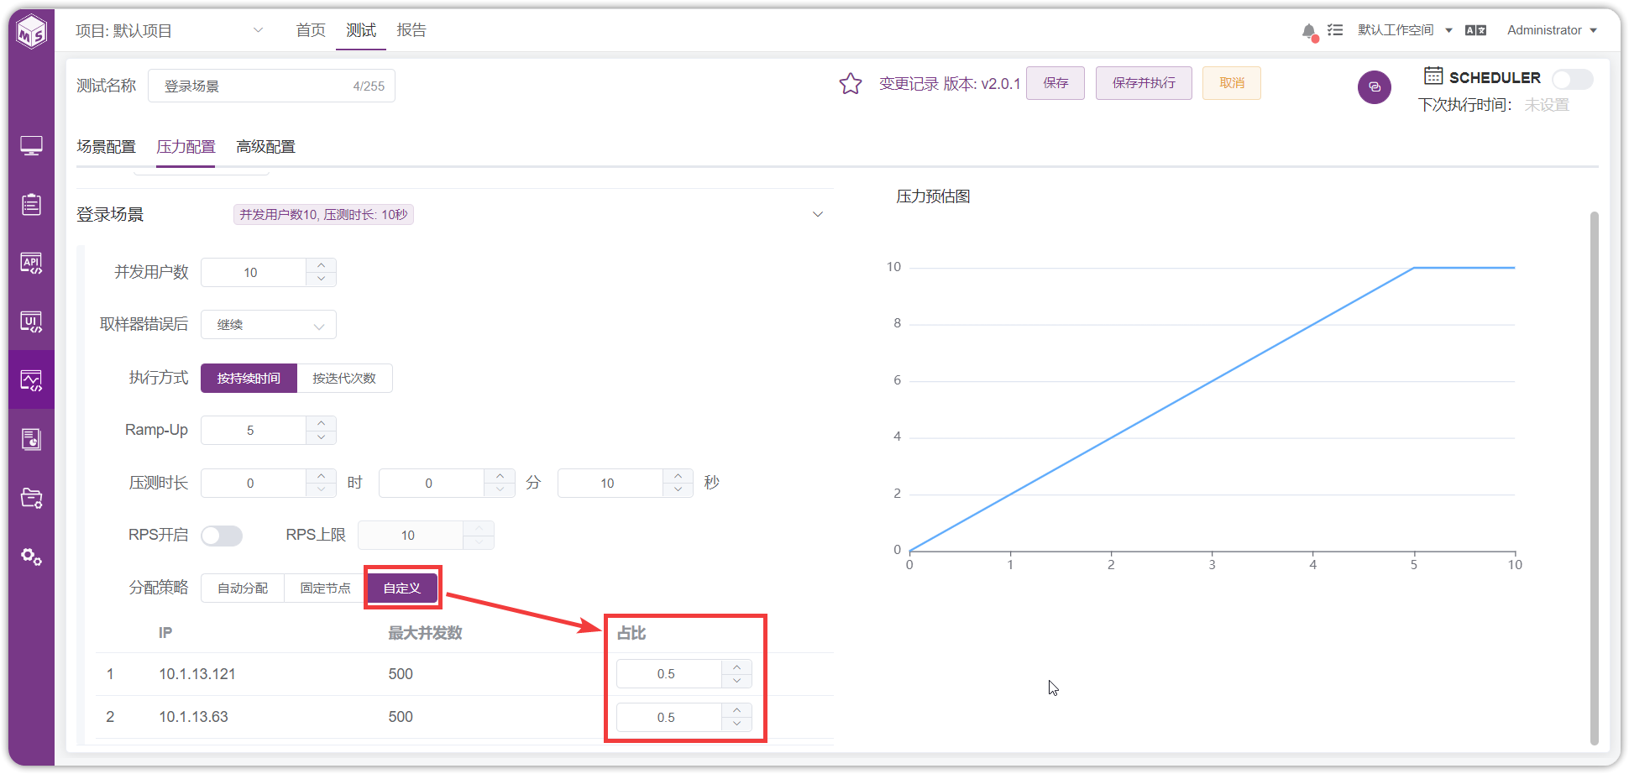Open the 取样器错误后 继续 dropdown
The width and height of the screenshot is (1629, 774).
point(269,325)
